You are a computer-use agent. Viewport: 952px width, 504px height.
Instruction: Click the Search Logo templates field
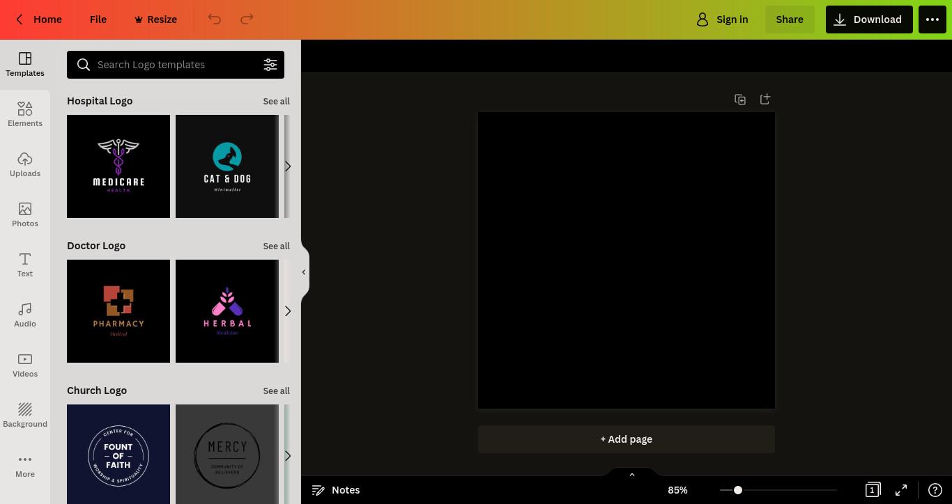[x=174, y=65]
